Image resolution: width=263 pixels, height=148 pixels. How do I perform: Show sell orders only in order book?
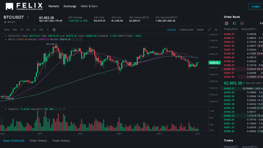point(242,23)
